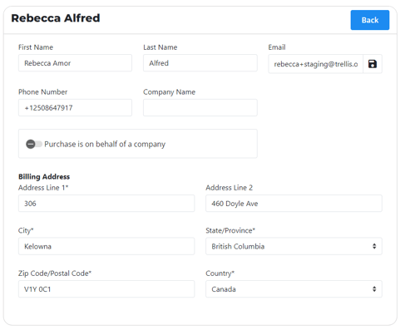Open the Country dropdown showing Canada
The width and height of the screenshot is (400, 330).
tap(294, 289)
